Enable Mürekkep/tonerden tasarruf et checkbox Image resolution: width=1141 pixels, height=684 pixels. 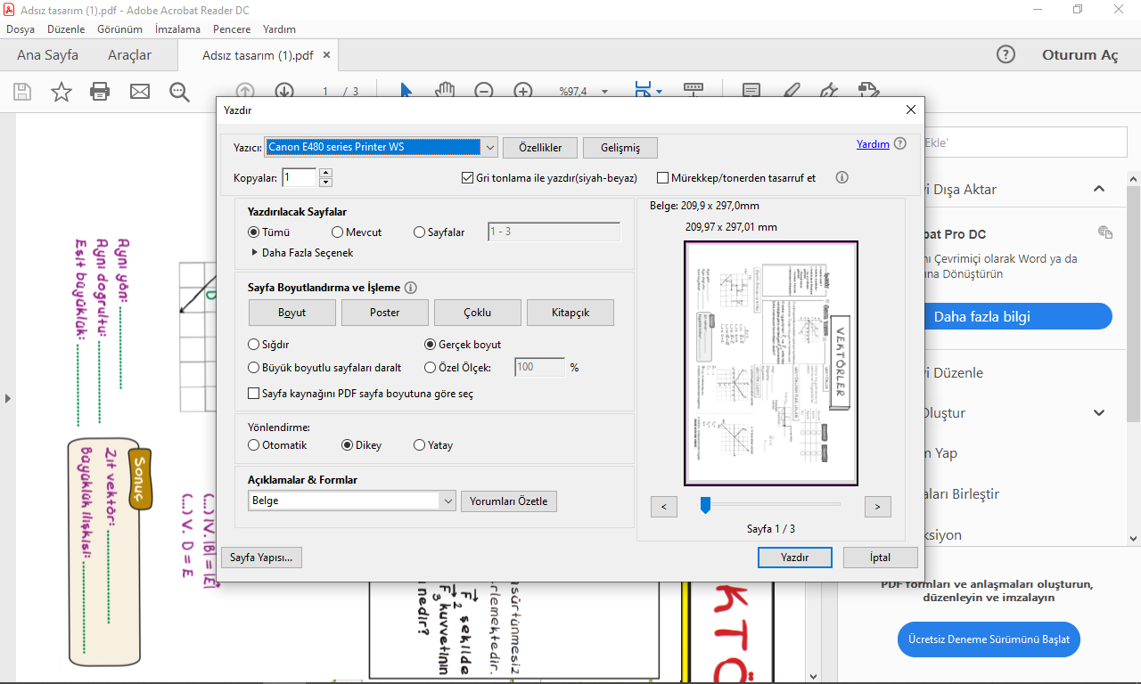(663, 178)
